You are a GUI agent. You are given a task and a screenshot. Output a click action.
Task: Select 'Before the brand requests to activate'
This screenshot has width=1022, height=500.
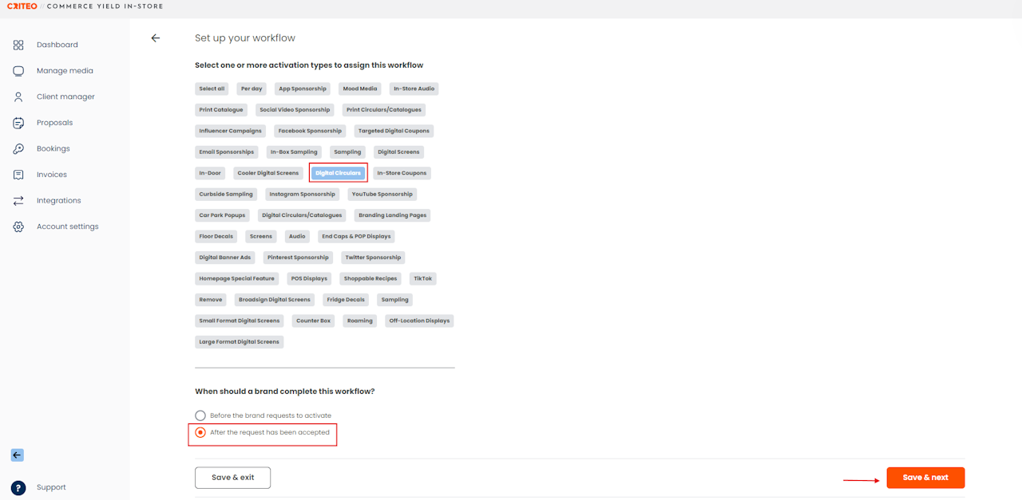[x=263, y=415]
